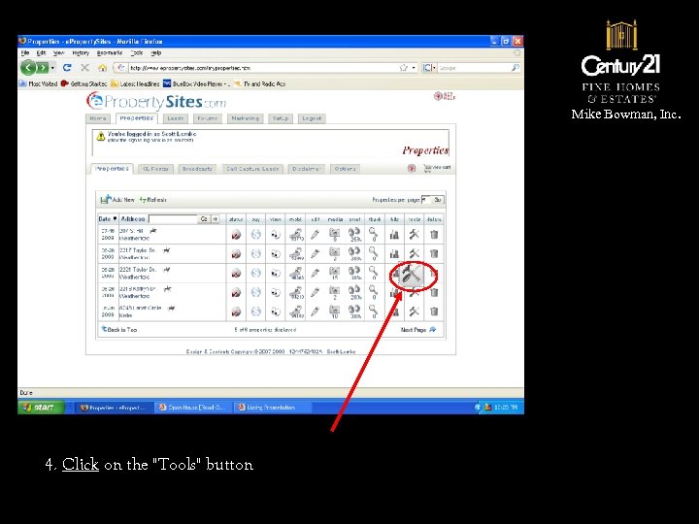
Task: Open the Firefox Bookmarks menu
Action: coord(109,53)
